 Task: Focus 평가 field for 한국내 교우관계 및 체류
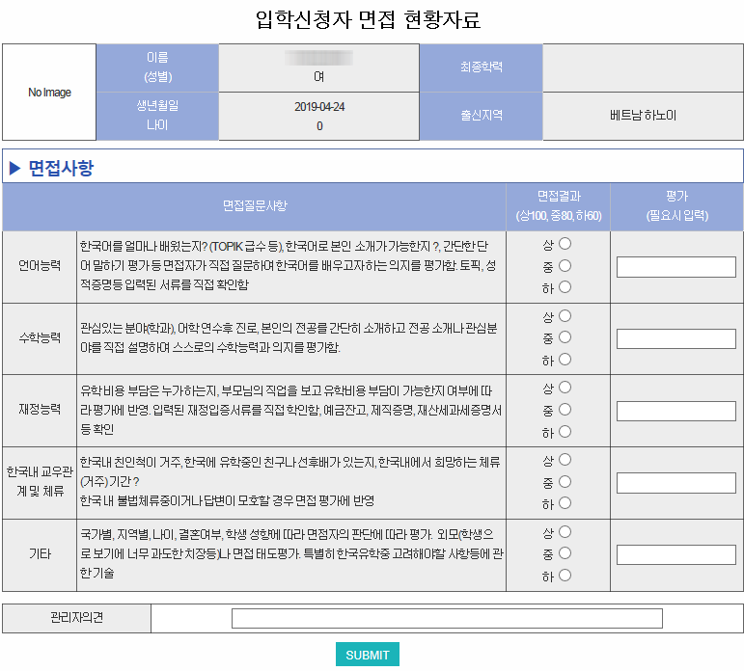[x=675, y=483]
